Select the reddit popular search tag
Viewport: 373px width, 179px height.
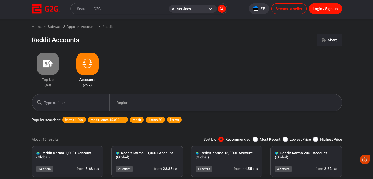tap(137, 120)
